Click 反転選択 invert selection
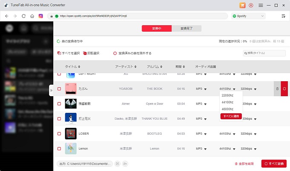Viewport: 290px width, 171px height. tap(91, 53)
